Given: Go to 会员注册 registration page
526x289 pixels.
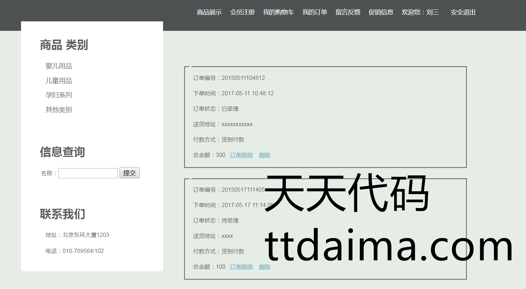Looking at the screenshot, I should [x=242, y=12].
